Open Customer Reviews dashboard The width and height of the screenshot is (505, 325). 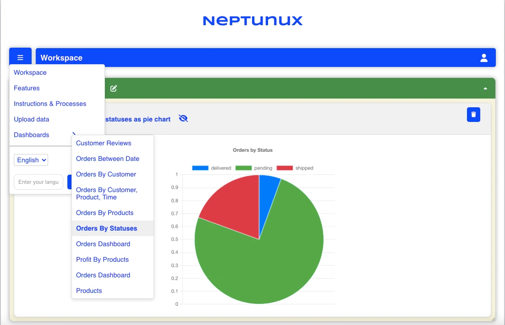(x=104, y=143)
